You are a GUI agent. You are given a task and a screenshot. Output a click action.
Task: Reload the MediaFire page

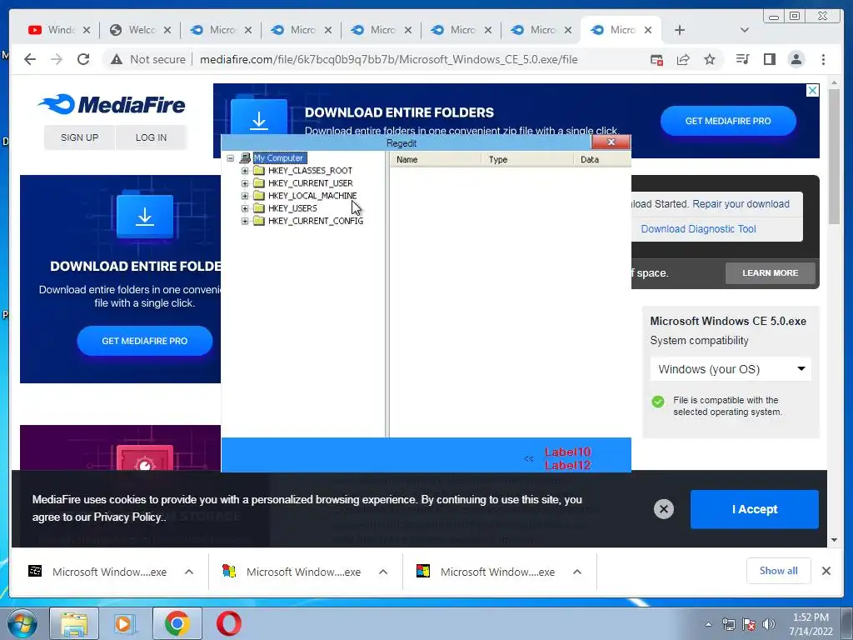83,59
